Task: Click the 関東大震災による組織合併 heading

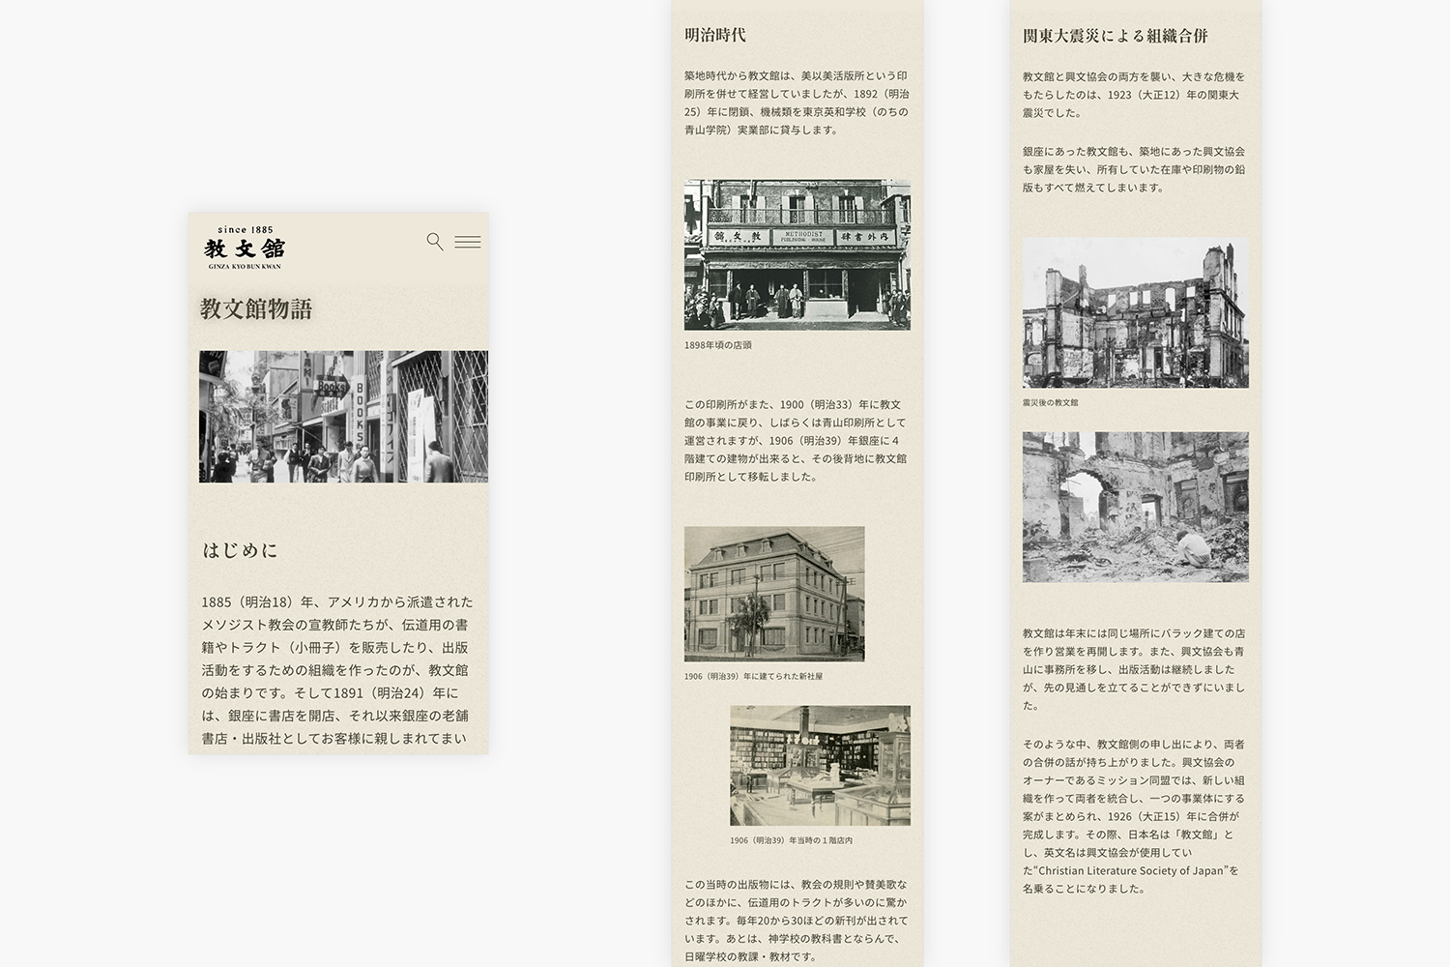Action: [x=1116, y=36]
